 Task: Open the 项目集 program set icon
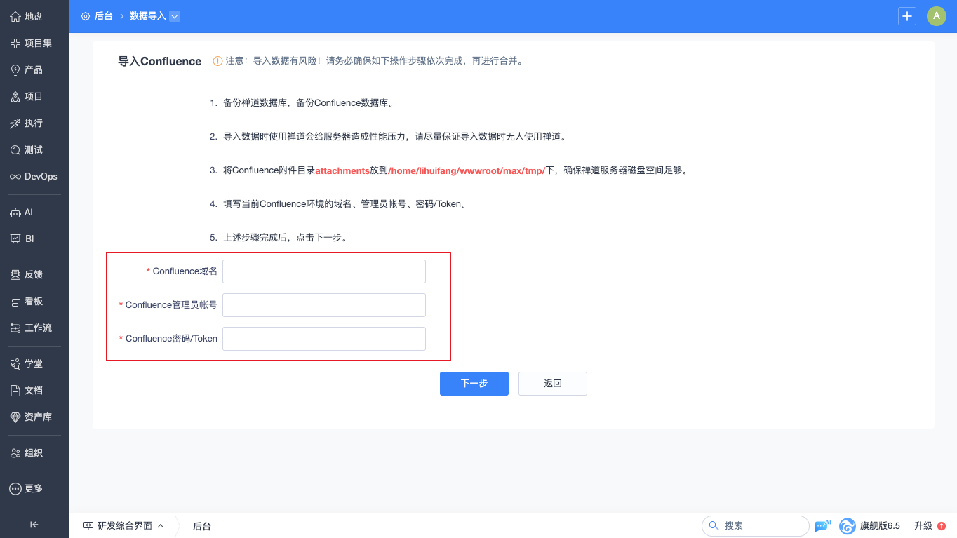(x=15, y=43)
